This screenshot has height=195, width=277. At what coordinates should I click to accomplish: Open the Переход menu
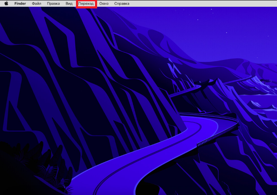(x=86, y=3)
